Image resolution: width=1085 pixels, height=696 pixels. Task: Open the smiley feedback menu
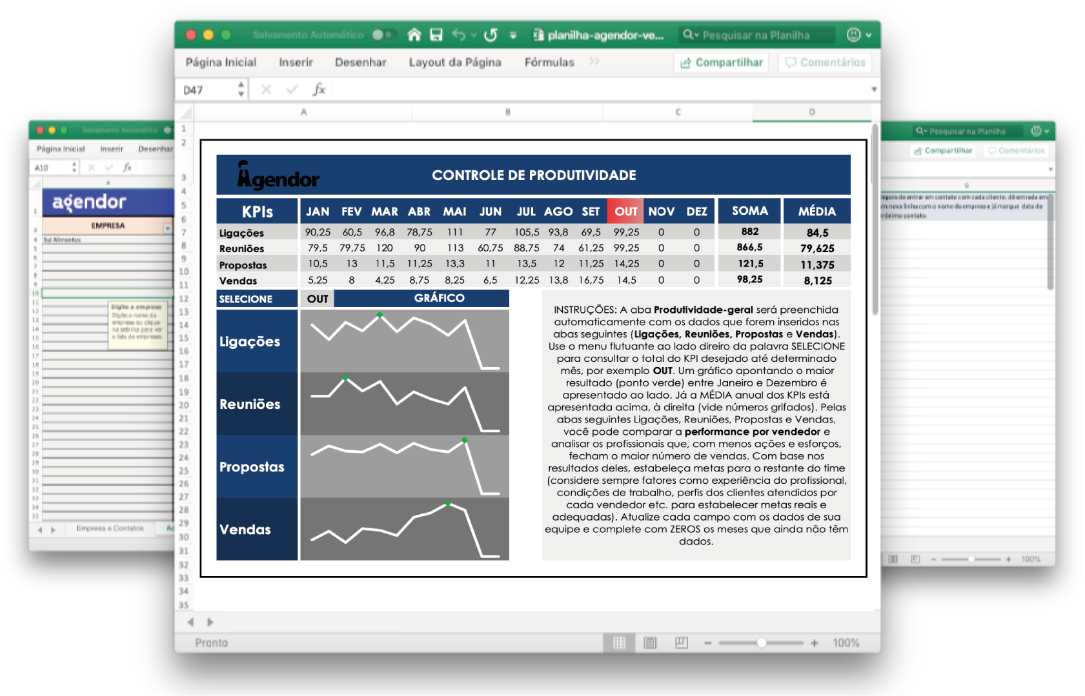858,35
